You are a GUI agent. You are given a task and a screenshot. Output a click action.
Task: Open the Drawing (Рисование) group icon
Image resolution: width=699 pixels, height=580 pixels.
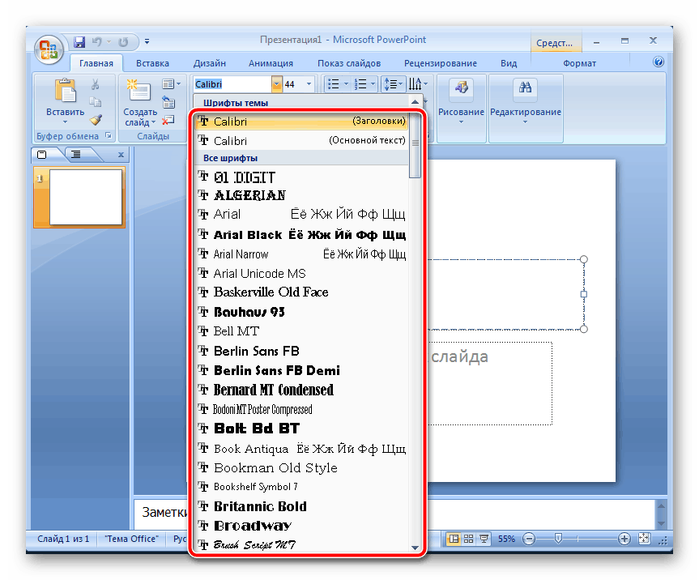click(461, 89)
